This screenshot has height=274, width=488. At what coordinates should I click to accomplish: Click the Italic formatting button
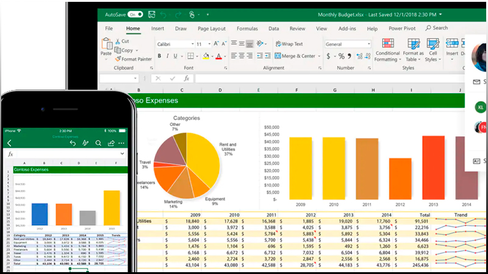click(168, 56)
